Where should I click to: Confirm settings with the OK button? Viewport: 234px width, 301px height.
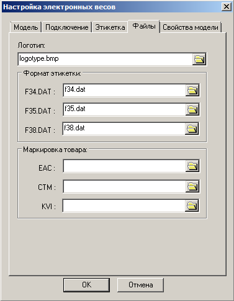(x=86, y=285)
